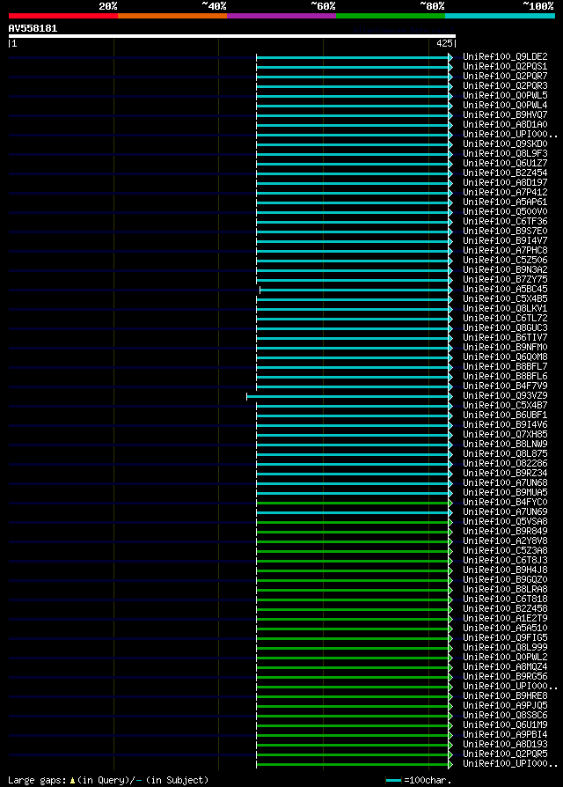This screenshot has height=787, width=563.
Task: Select the UniRef100_Q7XH85 label
Action: pos(505,434)
